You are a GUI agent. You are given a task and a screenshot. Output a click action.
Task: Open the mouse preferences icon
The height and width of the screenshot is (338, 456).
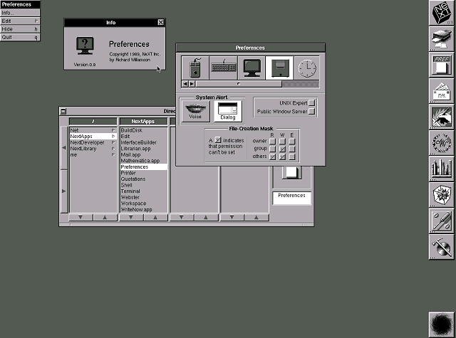(x=195, y=68)
